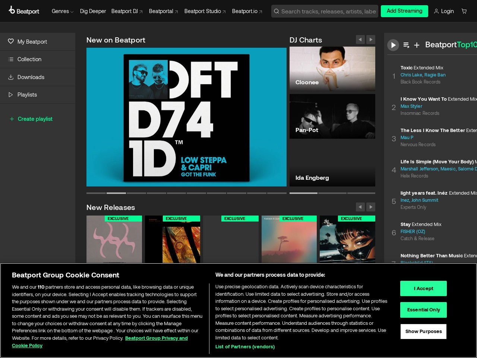Click Essential Only cookie button
The image size is (477, 358).
[x=423, y=310]
